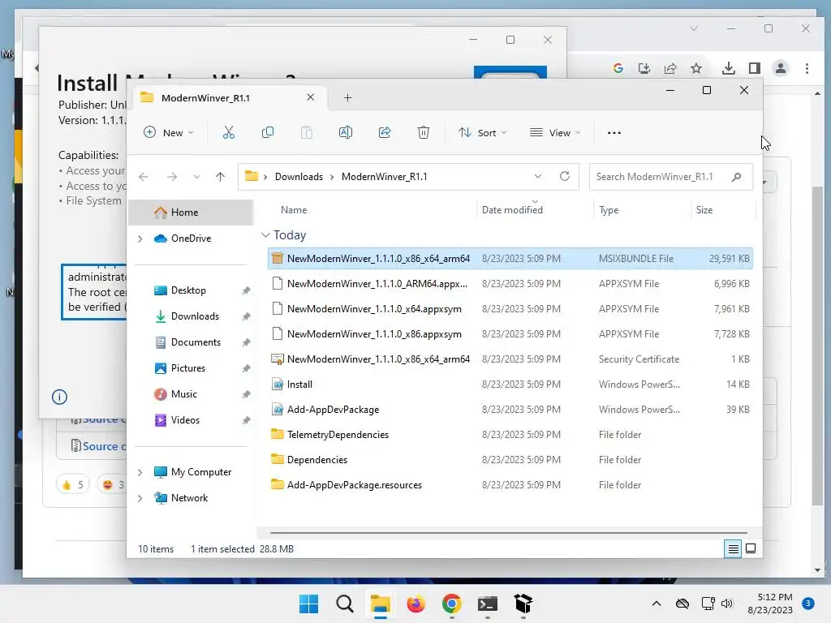This screenshot has height=623, width=831.
Task: Click the info icon in installer window
Action: (59, 397)
